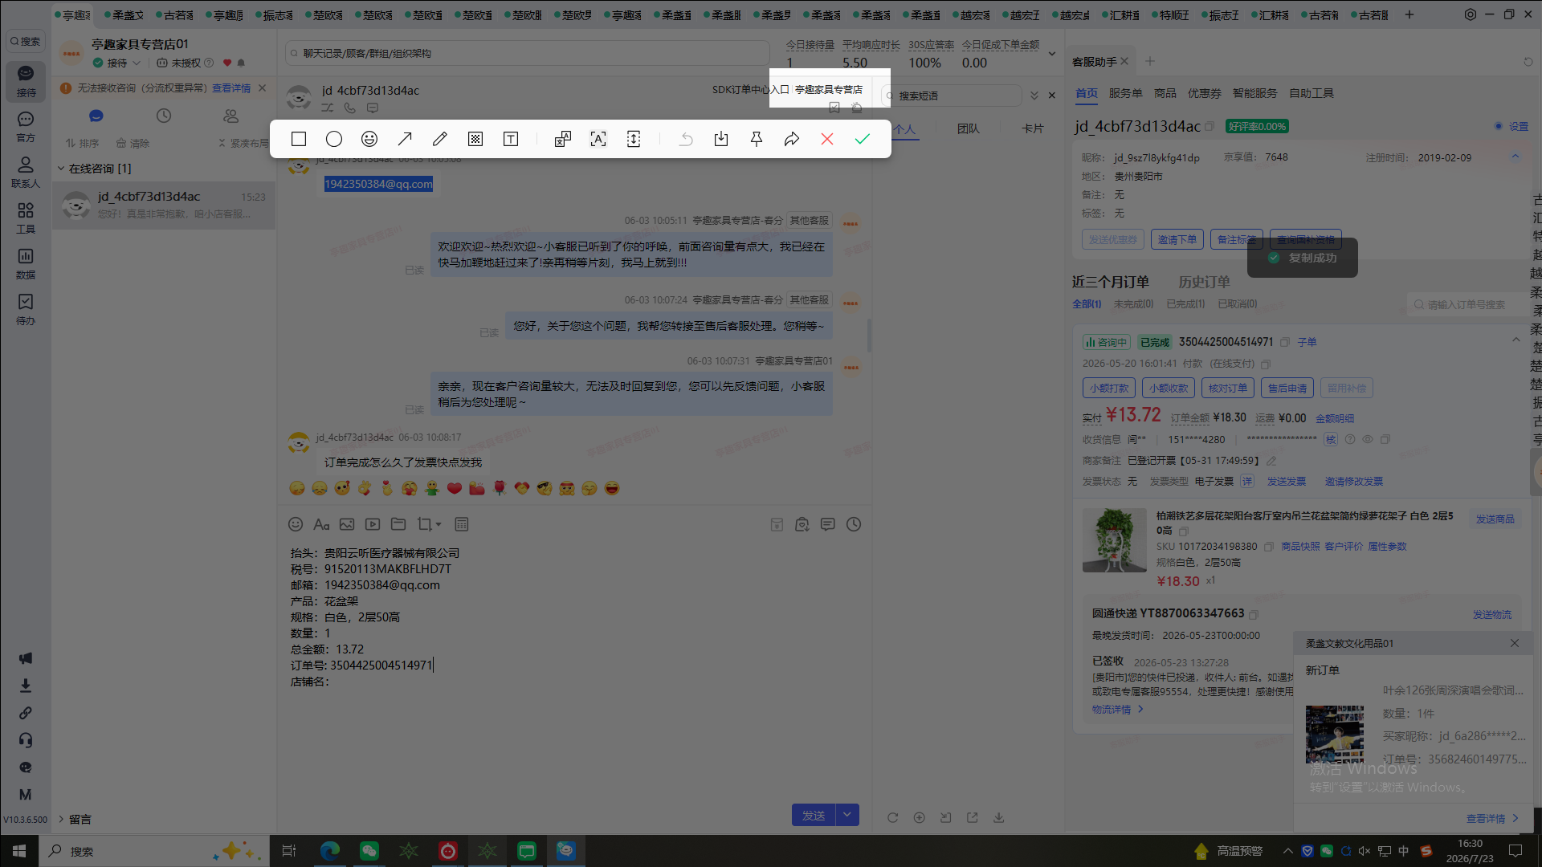This screenshot has height=867, width=1542.
Task: Copy order number 3504425004514971
Action: pyautogui.click(x=1285, y=342)
